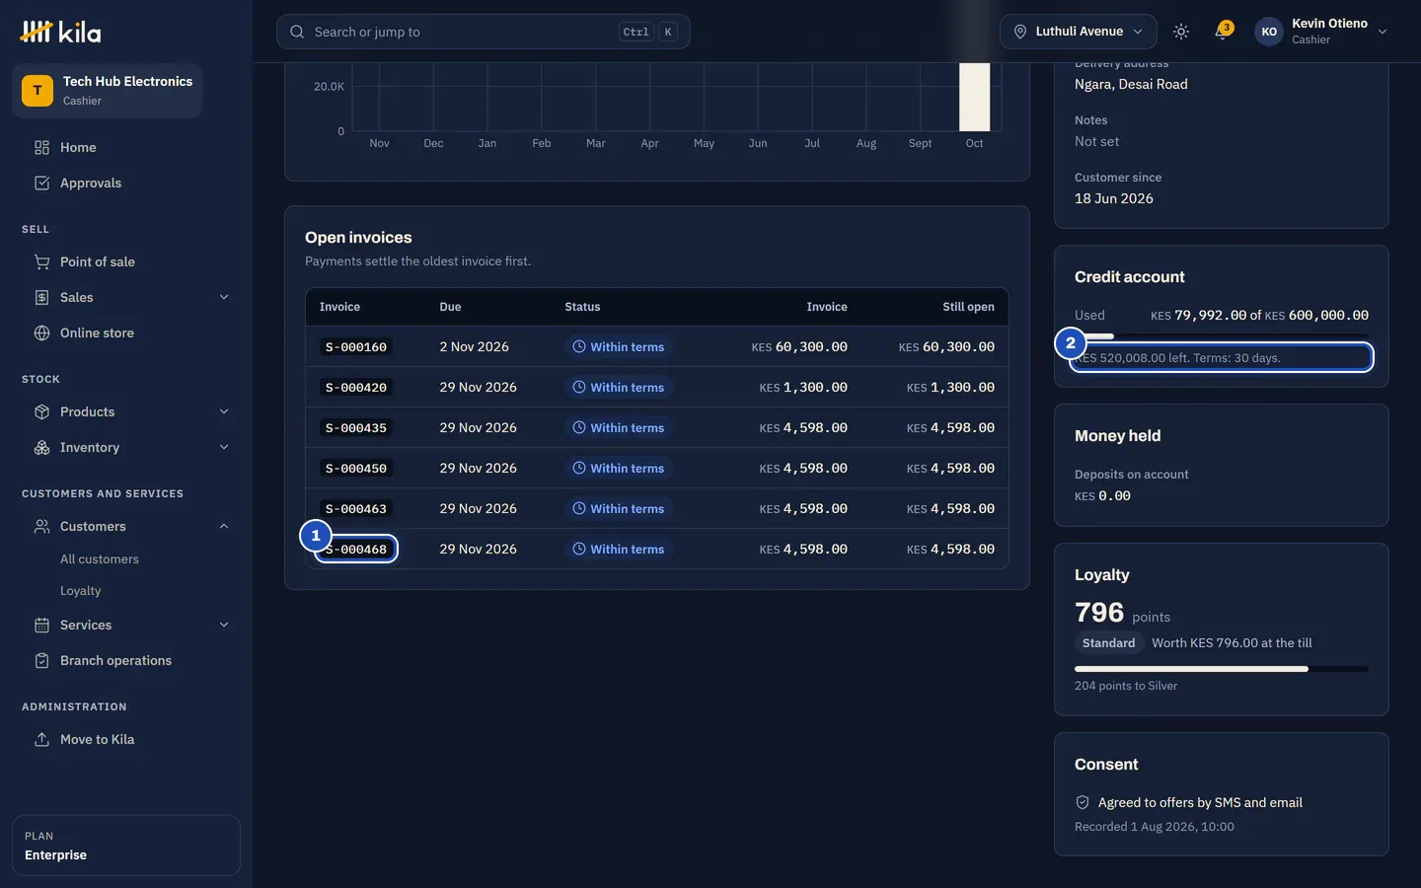
Task: Open Point of sale cart icon
Action: 41,261
